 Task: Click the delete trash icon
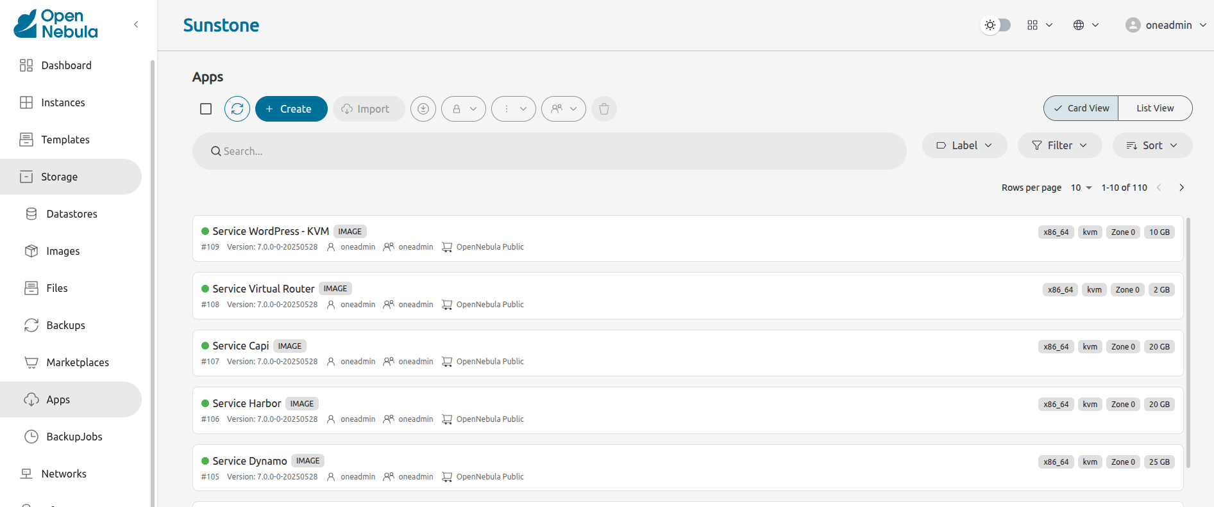pos(604,109)
